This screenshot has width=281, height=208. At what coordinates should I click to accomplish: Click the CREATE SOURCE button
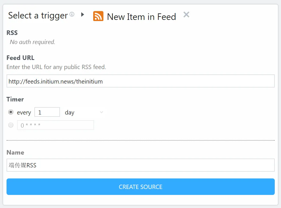pos(140,187)
